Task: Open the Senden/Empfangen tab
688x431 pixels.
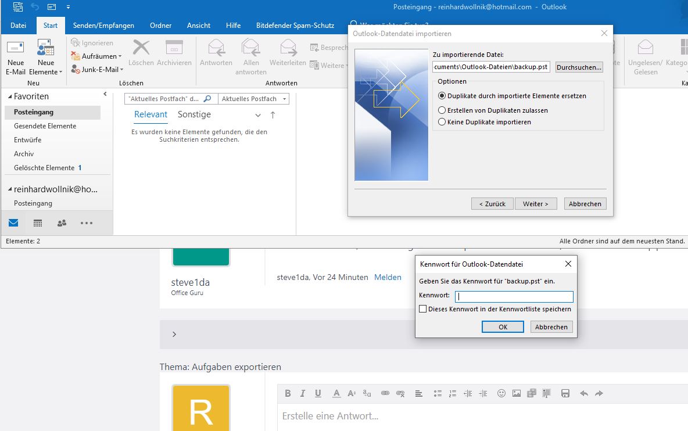Action: pyautogui.click(x=103, y=26)
